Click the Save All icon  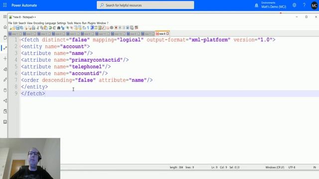[21, 28]
